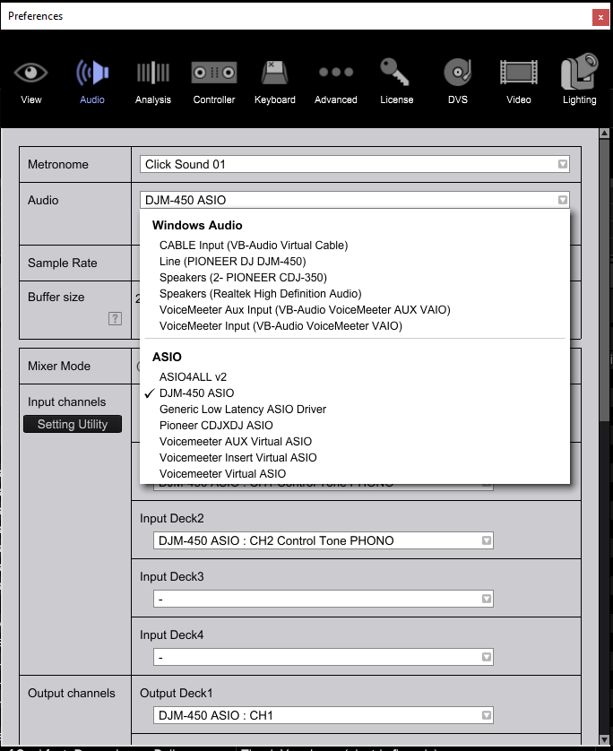This screenshot has height=751, width=613.
Task: Open the Video filmstrip icon tab
Action: click(519, 73)
